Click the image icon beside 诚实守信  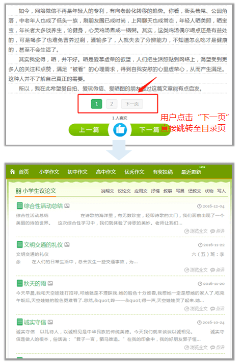[50, 322]
